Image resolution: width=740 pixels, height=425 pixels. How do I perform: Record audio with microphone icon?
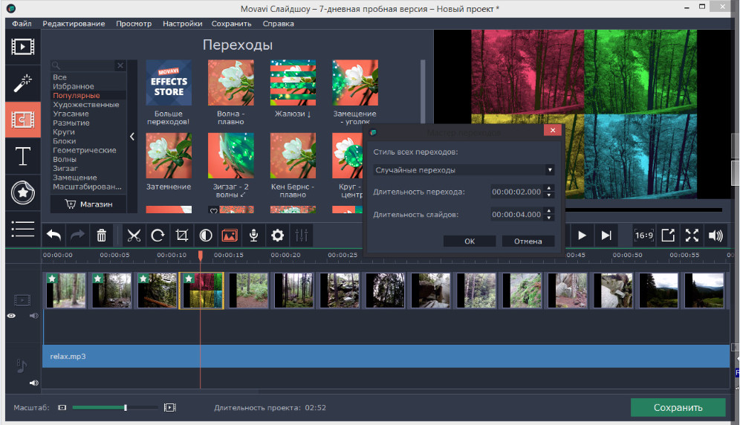click(253, 236)
